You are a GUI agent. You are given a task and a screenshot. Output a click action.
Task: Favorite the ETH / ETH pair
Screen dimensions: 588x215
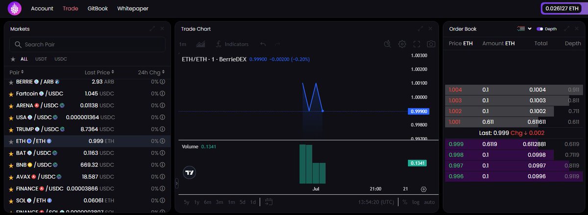point(12,141)
